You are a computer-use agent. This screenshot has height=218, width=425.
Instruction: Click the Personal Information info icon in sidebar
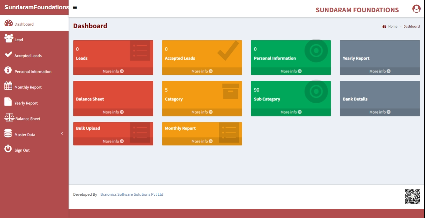click(x=8, y=70)
